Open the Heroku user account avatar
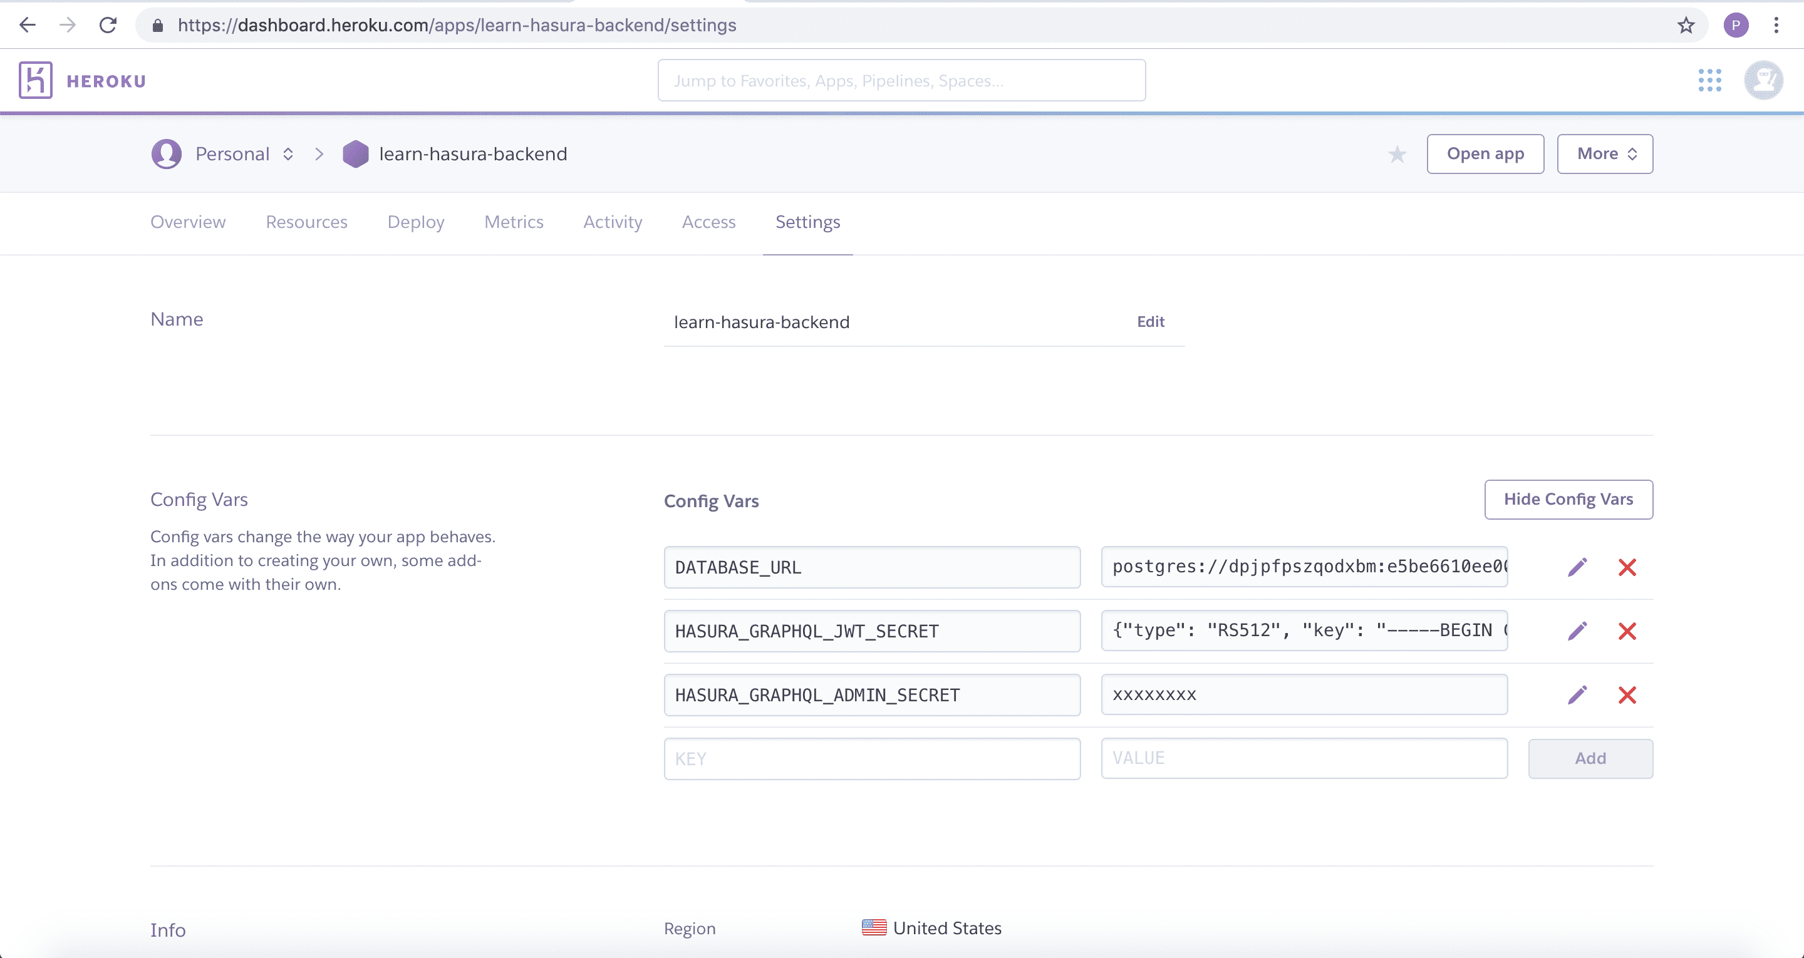The width and height of the screenshot is (1804, 958). click(x=1763, y=80)
